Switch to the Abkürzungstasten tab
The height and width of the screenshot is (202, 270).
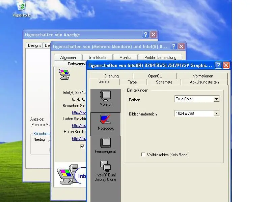tap(204, 82)
